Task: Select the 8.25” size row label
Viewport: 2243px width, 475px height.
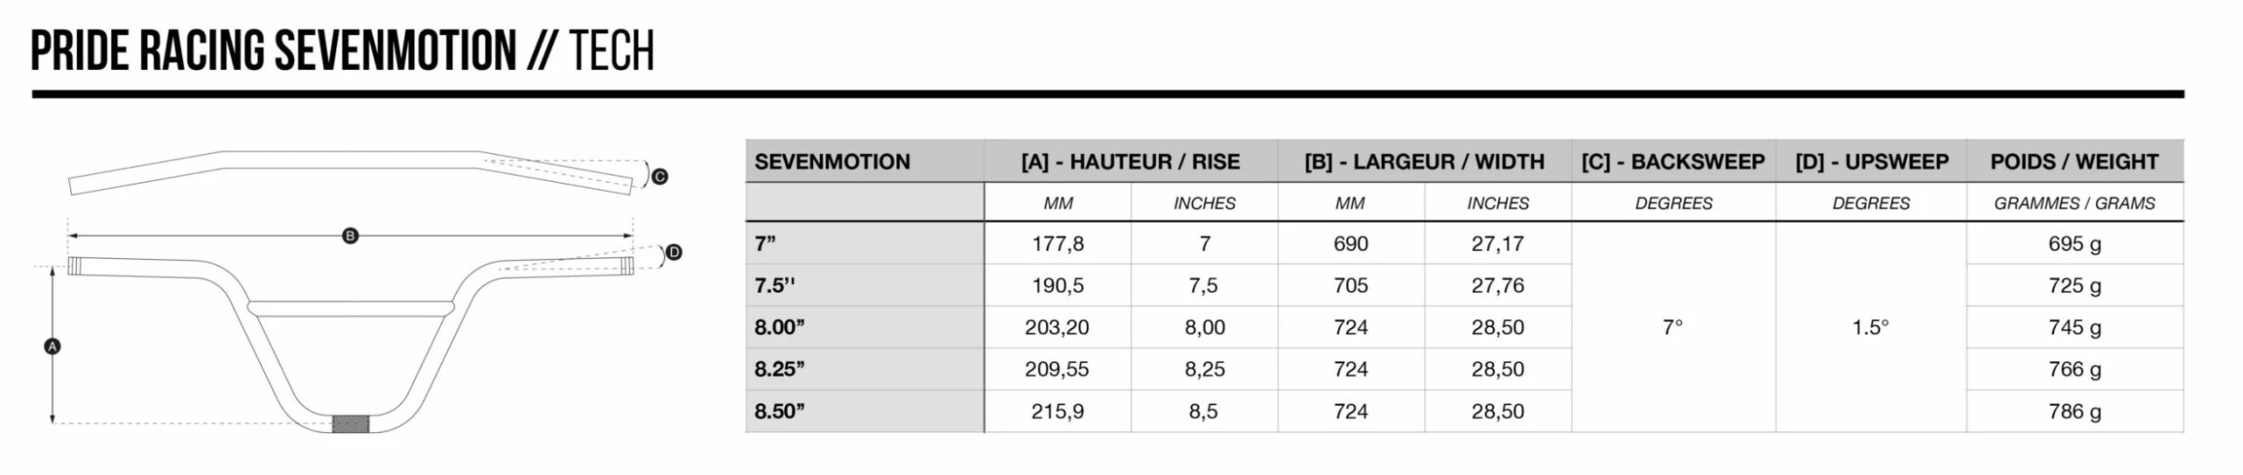Action: (x=779, y=369)
